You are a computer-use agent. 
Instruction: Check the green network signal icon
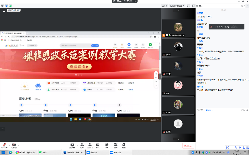[11, 5]
